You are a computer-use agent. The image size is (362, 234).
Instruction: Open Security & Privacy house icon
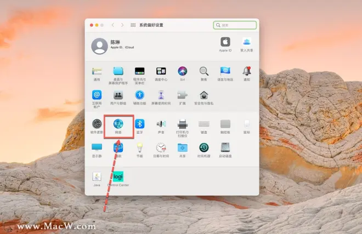coord(204,95)
